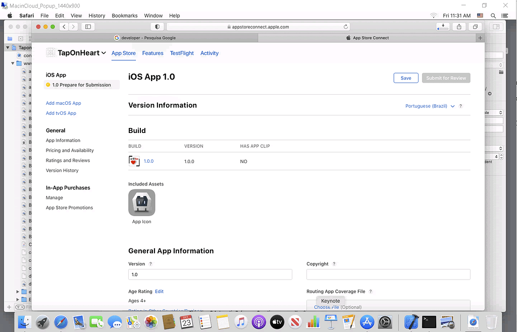This screenshot has height=332, width=517.
Task: Click the Add macOS App link
Action: [x=63, y=103]
